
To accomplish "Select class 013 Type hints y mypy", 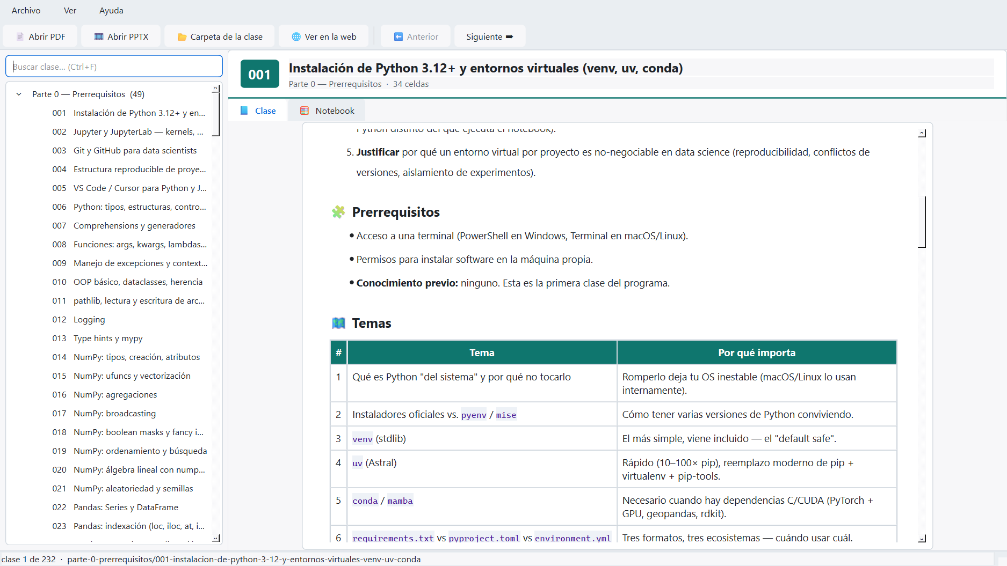I will pos(129,338).
